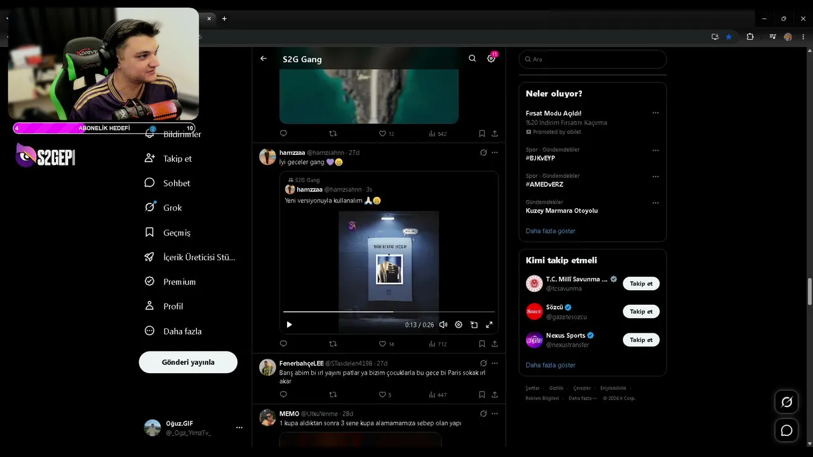Share the post showing 542 views

click(494, 134)
